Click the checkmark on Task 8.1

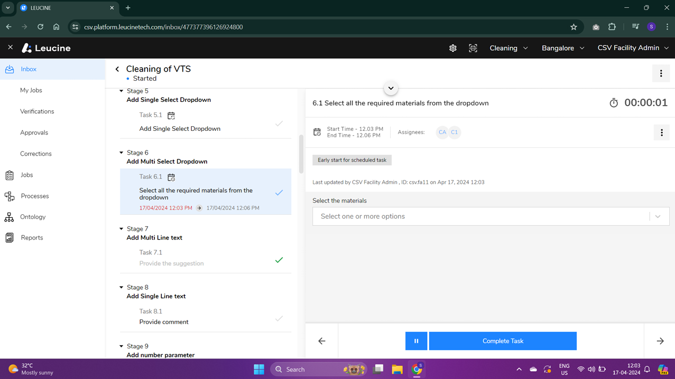pos(279,319)
